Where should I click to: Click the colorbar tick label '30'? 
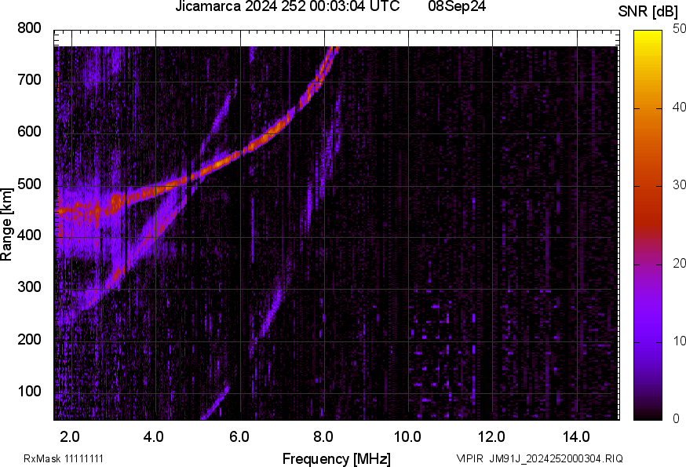(x=680, y=184)
